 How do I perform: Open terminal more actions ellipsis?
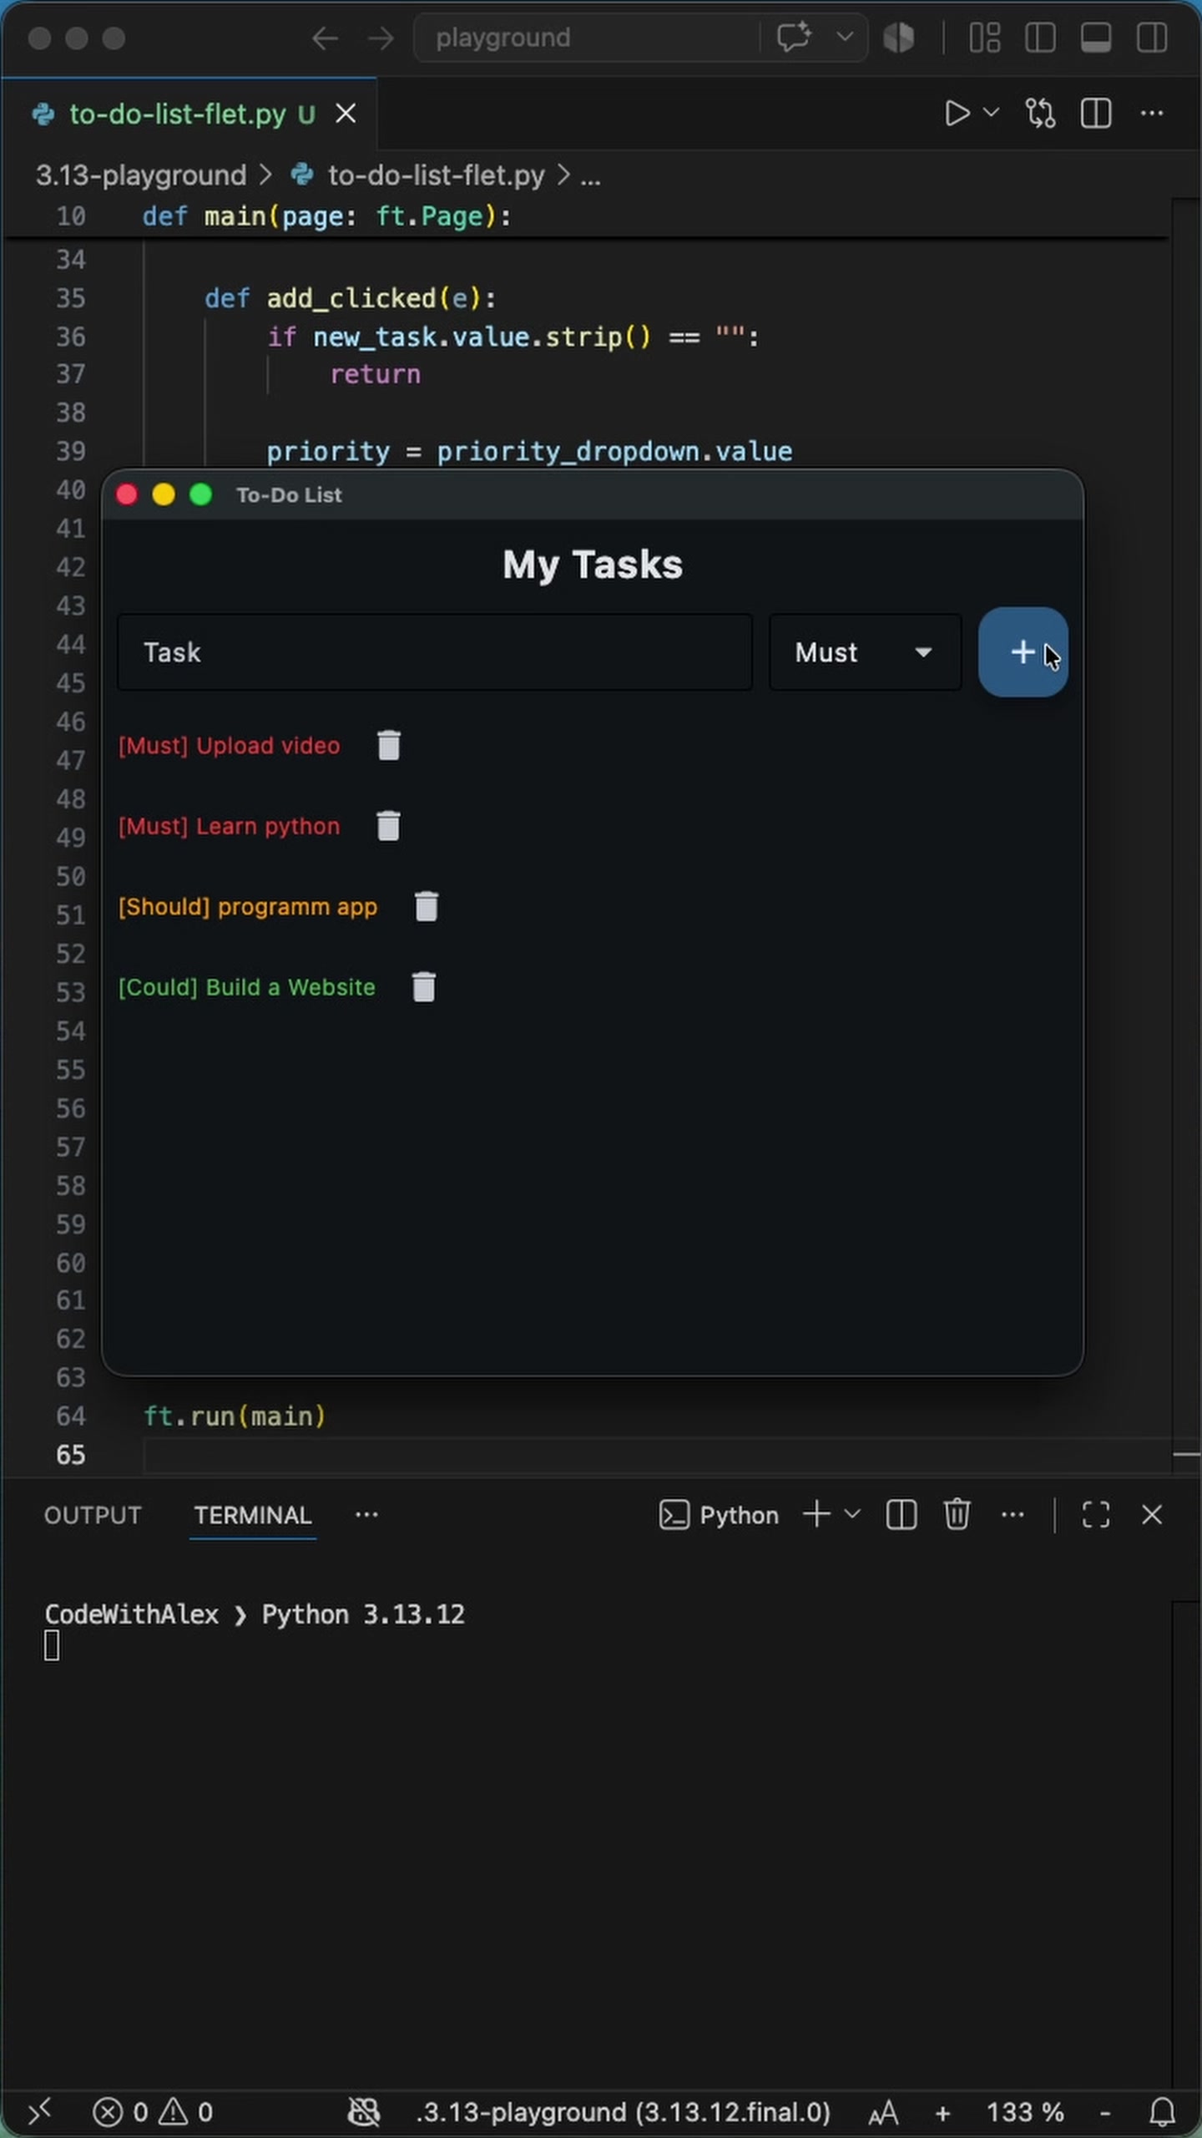[x=1013, y=1514]
